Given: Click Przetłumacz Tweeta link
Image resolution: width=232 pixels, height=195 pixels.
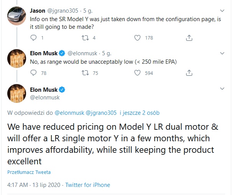Looking at the screenshot, I should (29, 172).
